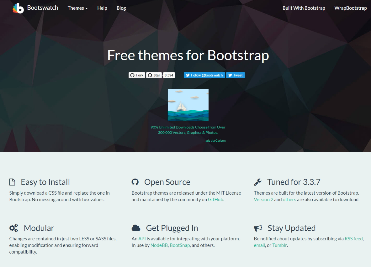Click the file icon beside Easy to Install
The width and height of the screenshot is (371, 267).
coord(12,182)
